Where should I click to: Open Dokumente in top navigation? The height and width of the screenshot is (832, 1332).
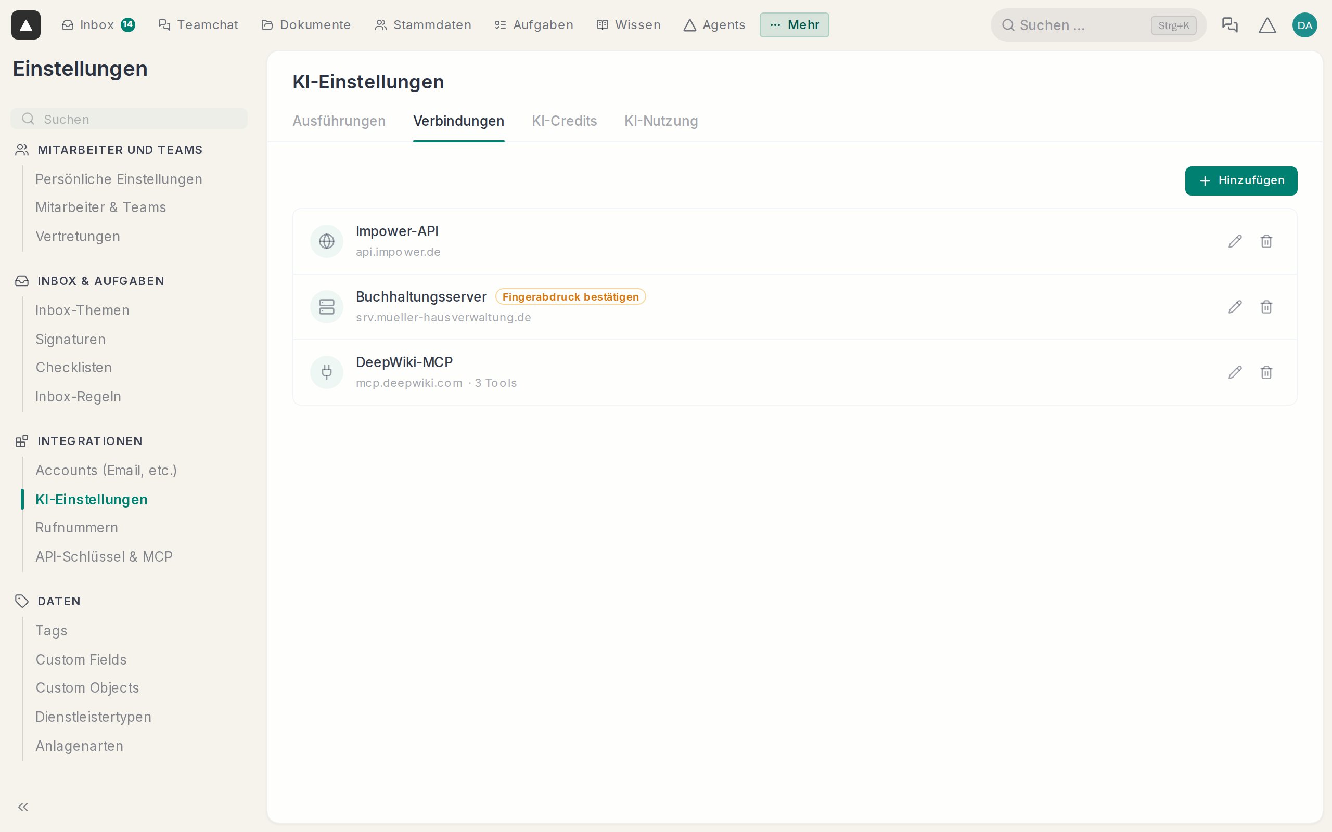click(x=306, y=25)
